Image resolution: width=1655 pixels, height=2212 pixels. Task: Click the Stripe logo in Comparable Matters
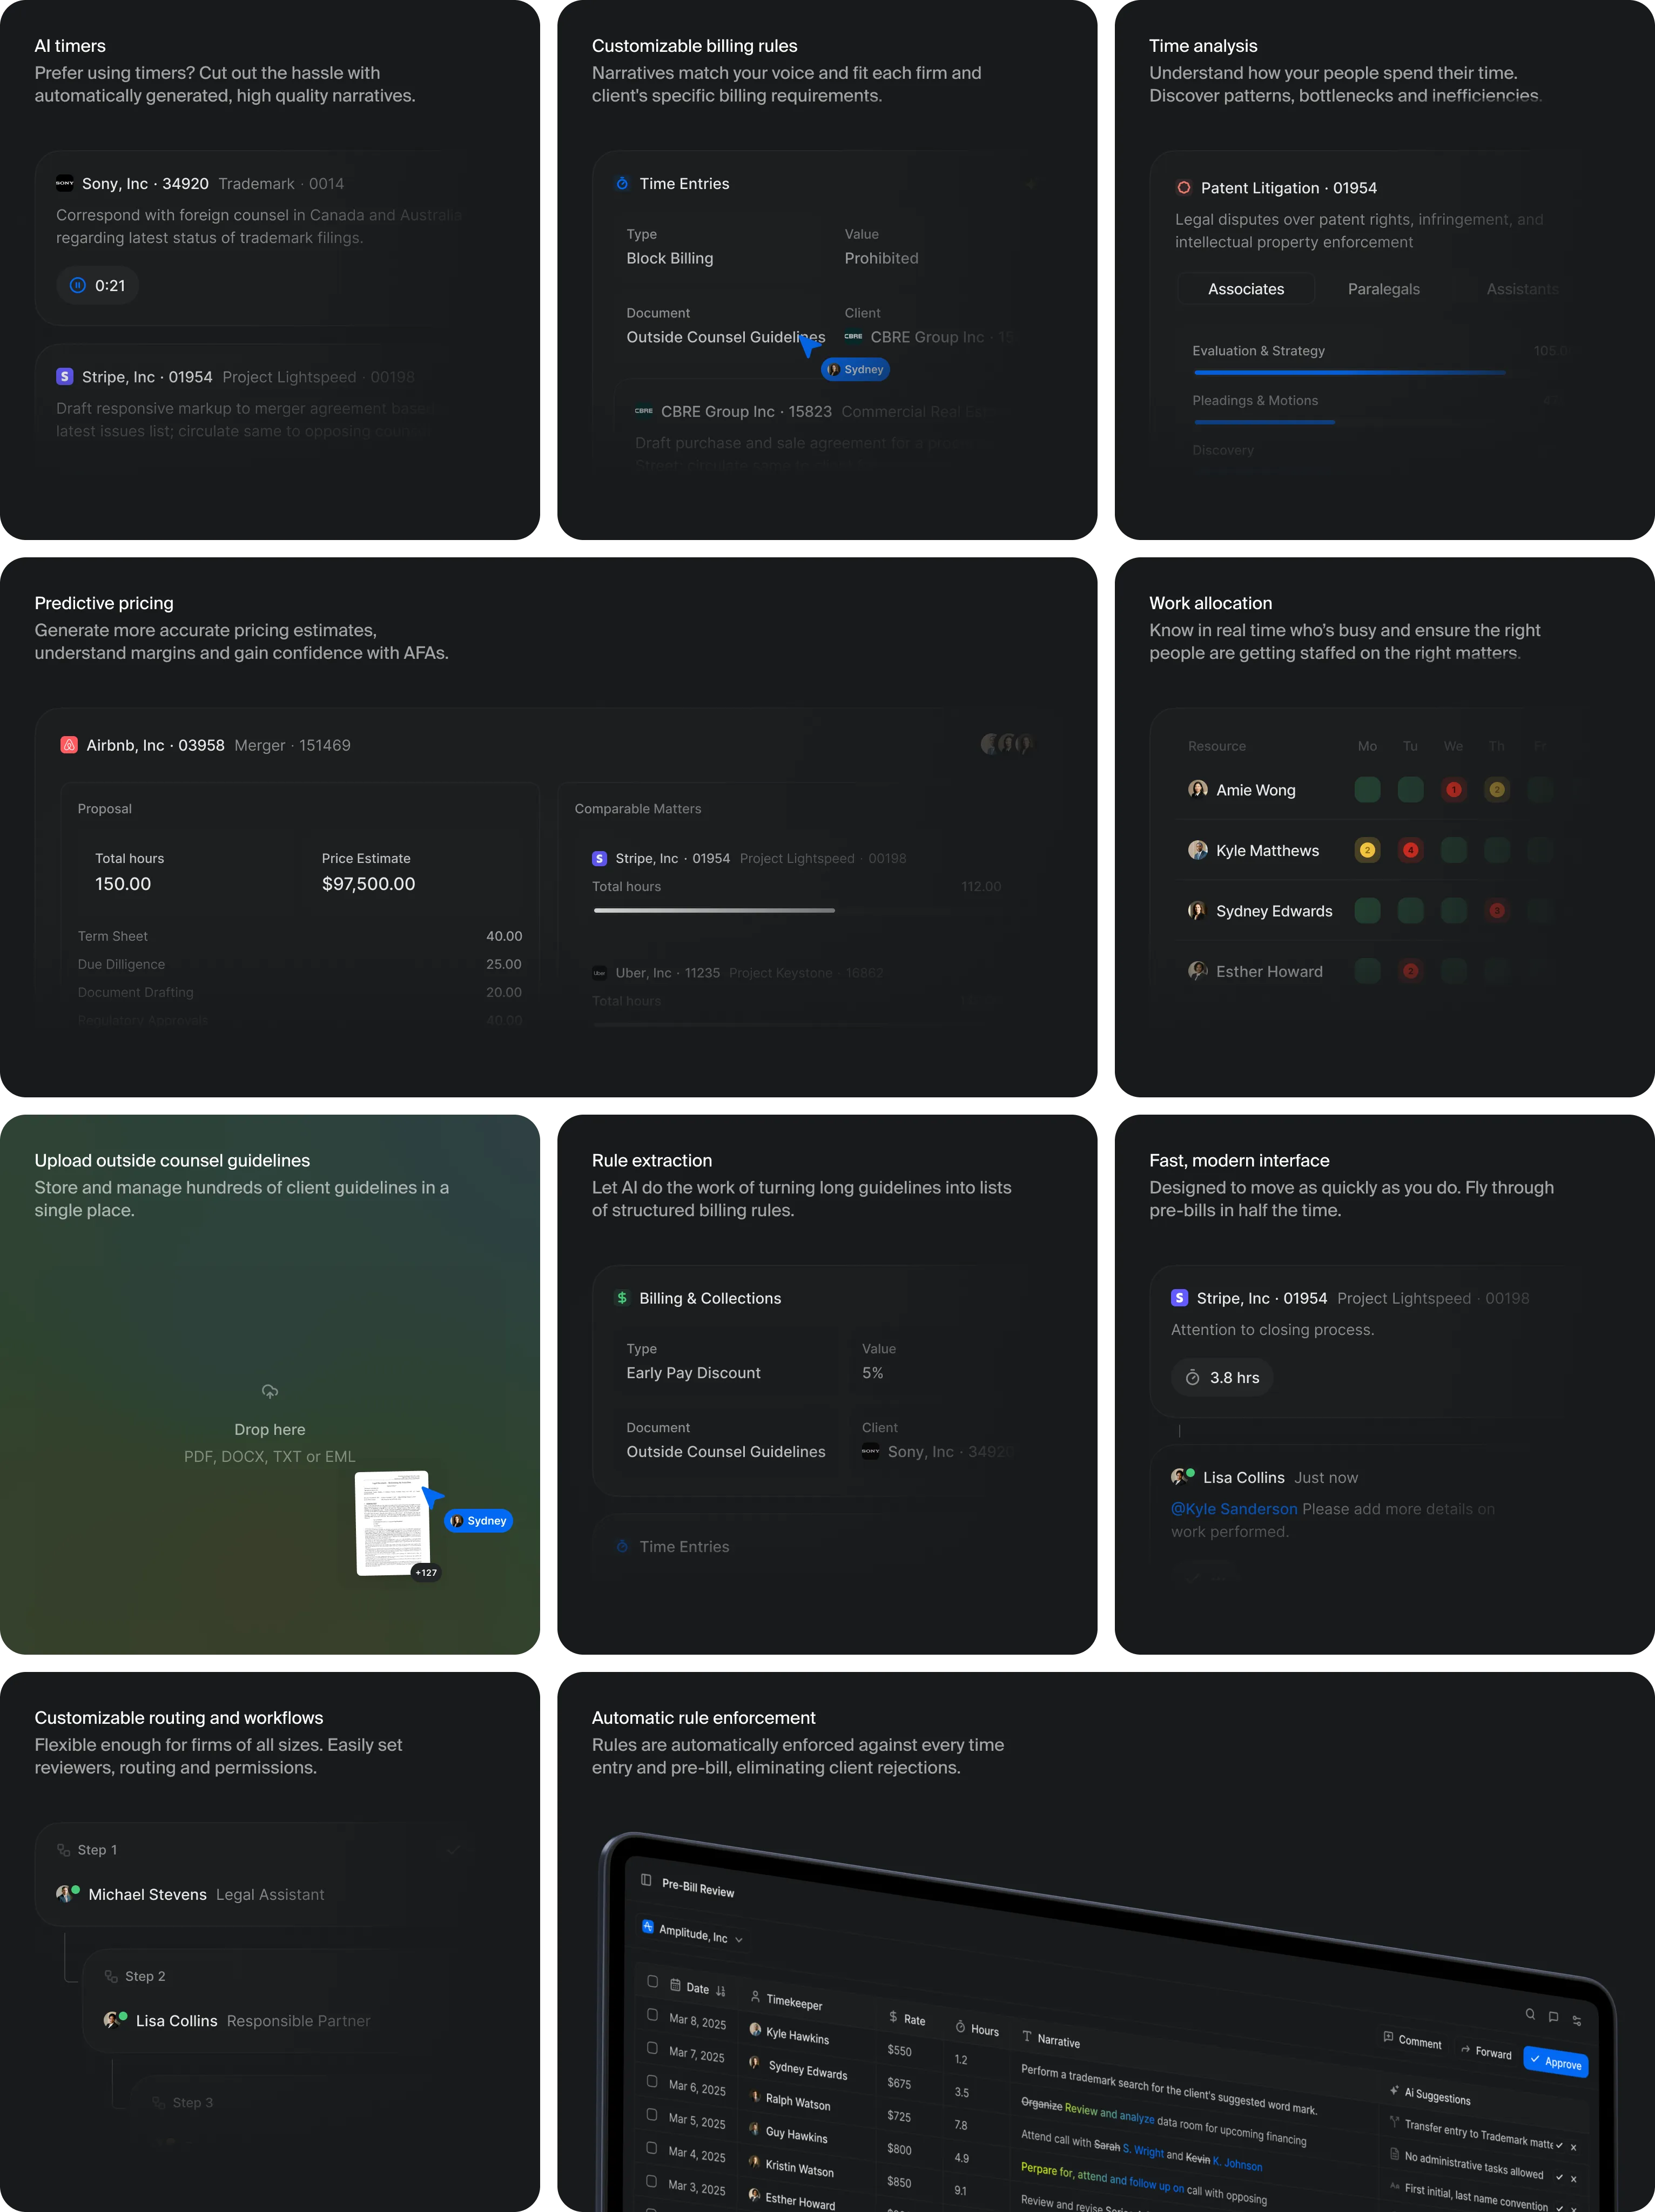point(600,859)
